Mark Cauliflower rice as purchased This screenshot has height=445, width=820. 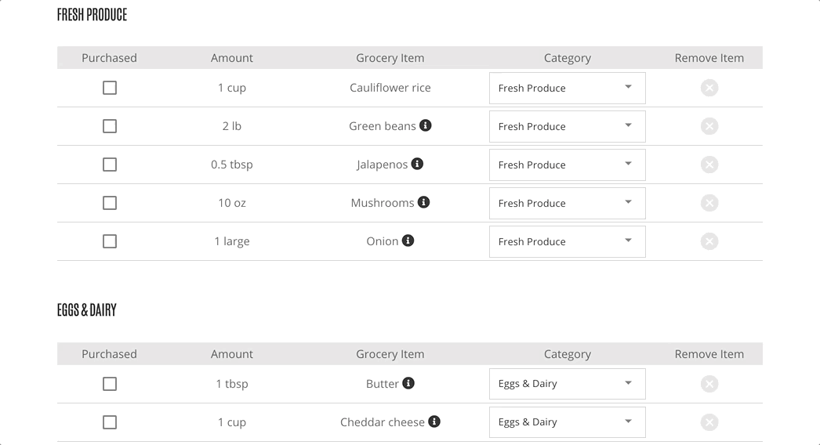point(110,88)
